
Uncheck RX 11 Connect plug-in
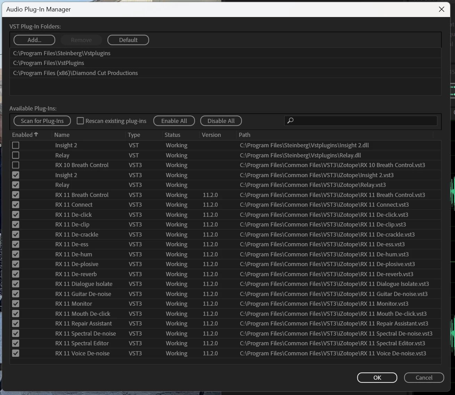(16, 205)
